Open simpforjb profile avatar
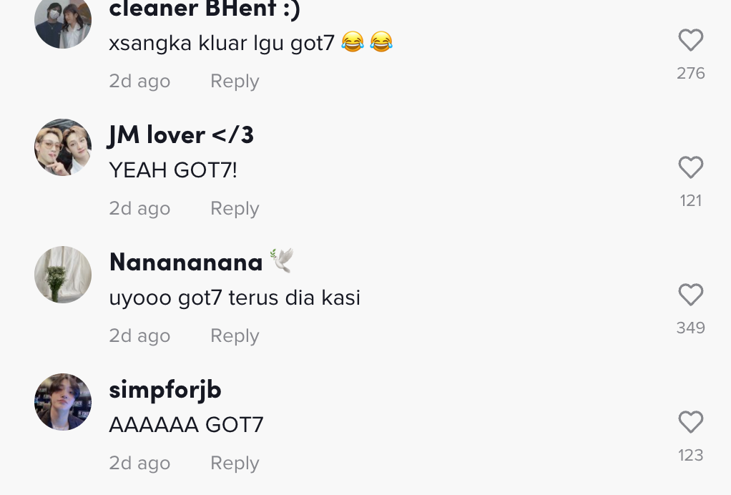Image resolution: width=731 pixels, height=495 pixels. [63, 402]
